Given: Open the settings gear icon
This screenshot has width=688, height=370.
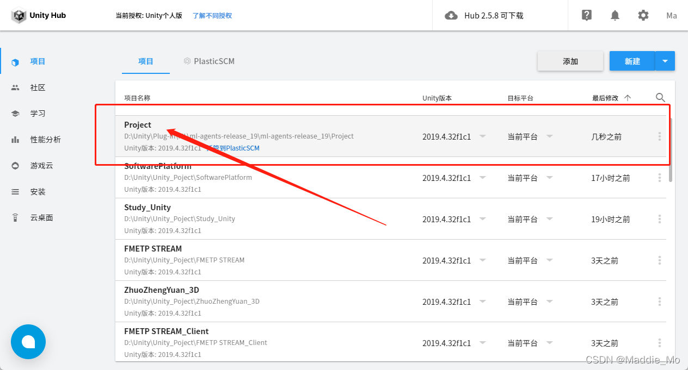Looking at the screenshot, I should coord(643,16).
